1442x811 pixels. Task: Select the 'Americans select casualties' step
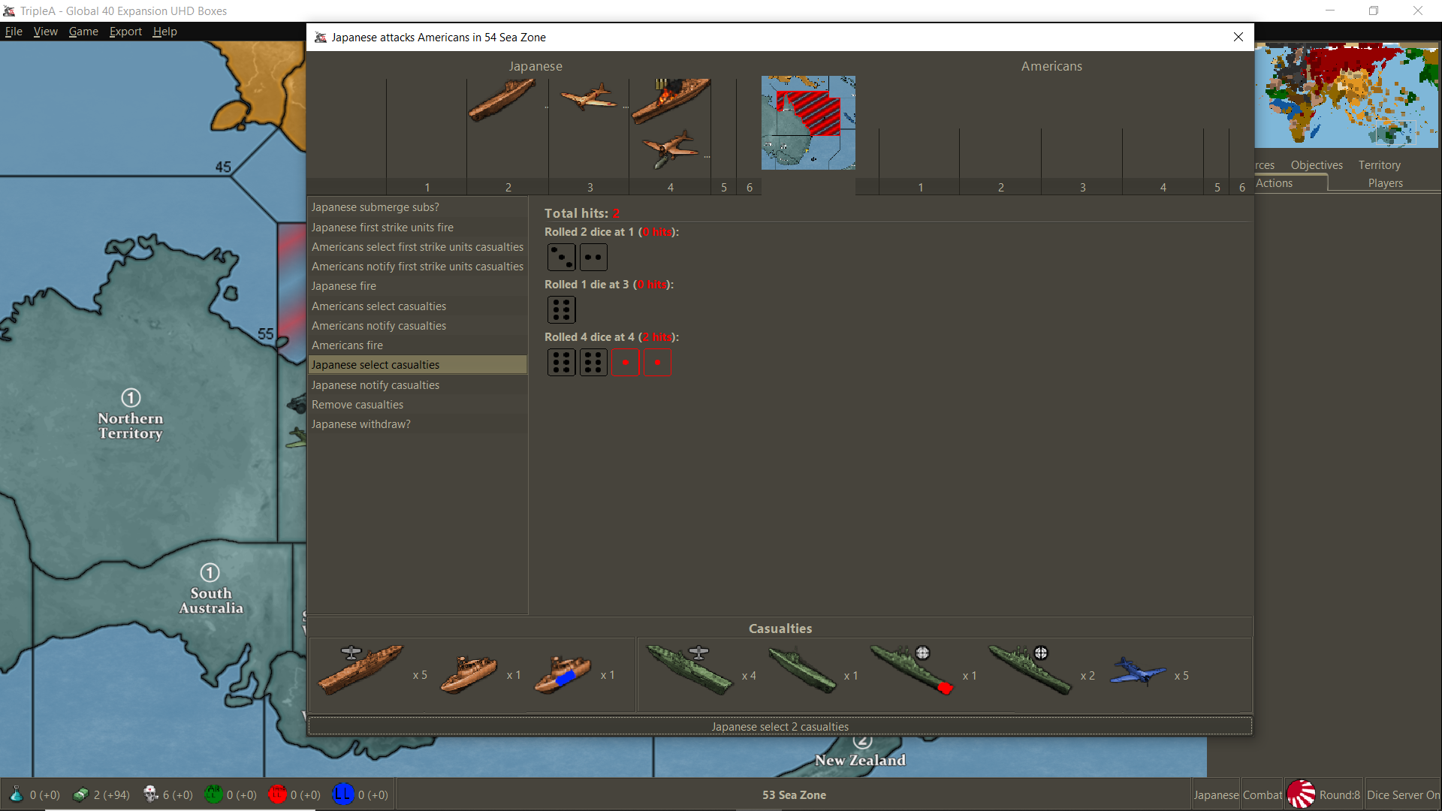click(418, 306)
